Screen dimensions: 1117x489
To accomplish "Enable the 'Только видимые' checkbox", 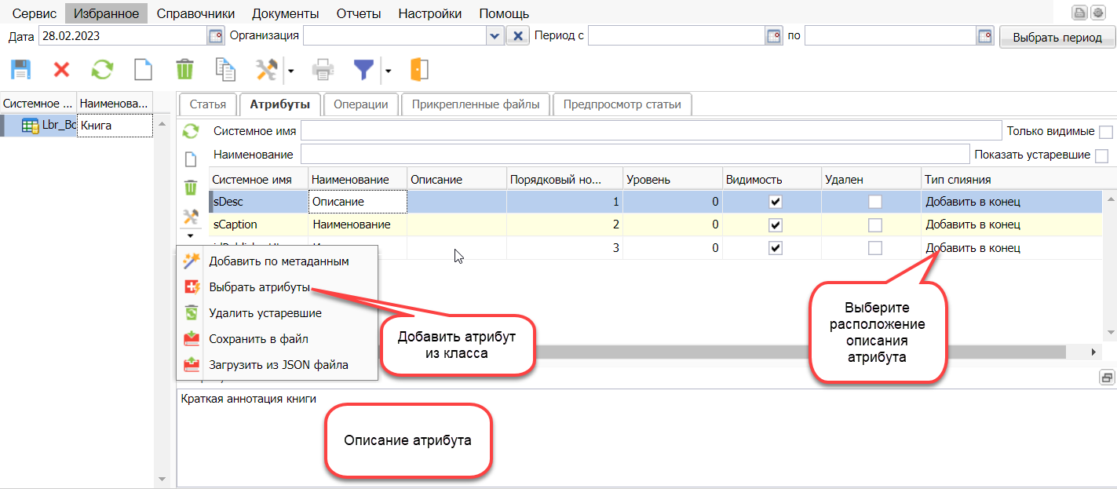I will pos(1106,132).
